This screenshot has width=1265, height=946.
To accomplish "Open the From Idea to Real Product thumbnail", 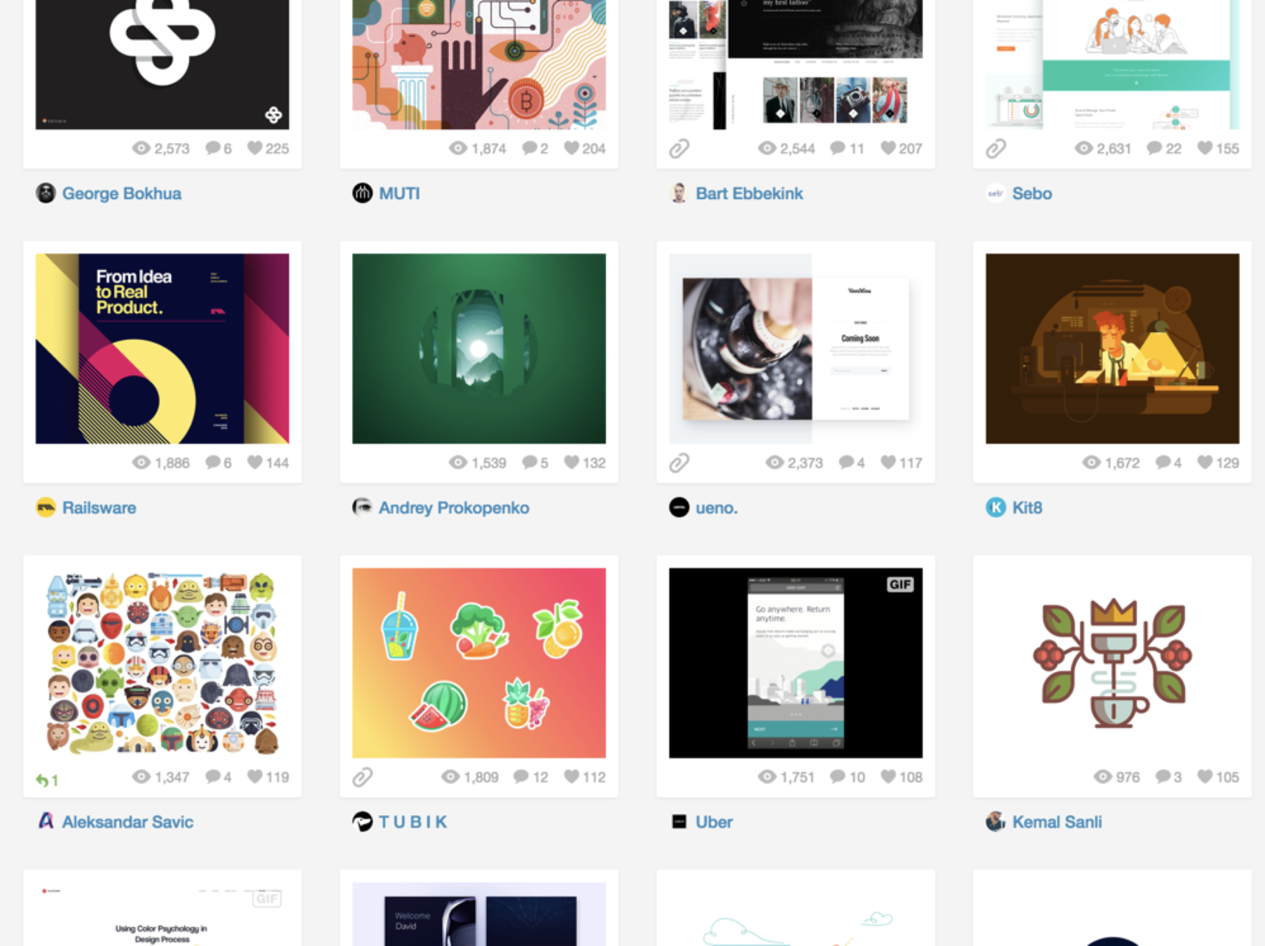I will point(163,348).
